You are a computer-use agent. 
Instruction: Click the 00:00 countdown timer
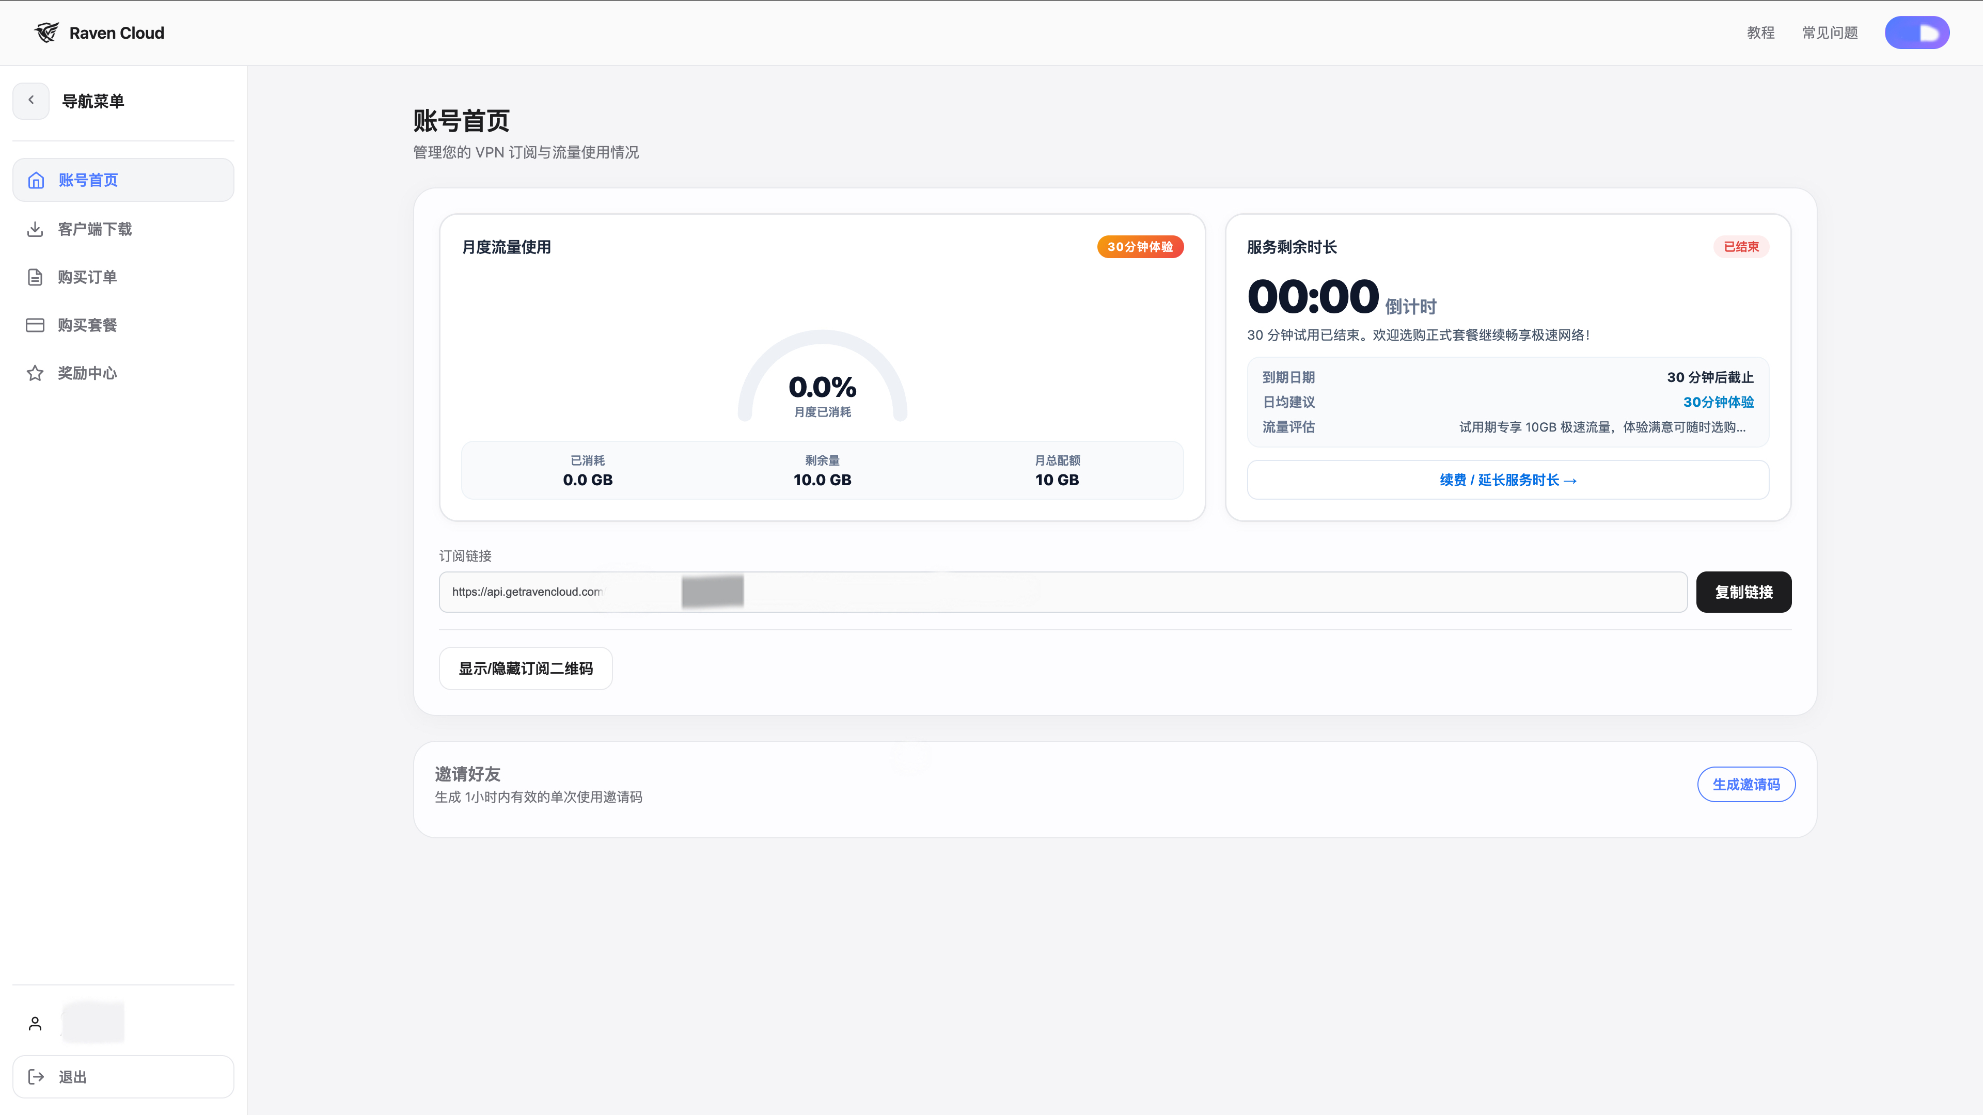pyautogui.click(x=1313, y=297)
